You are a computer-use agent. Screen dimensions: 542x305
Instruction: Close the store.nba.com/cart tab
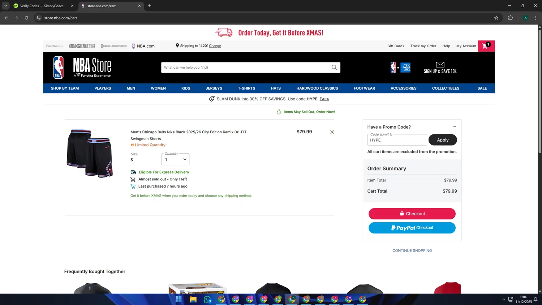pos(139,6)
